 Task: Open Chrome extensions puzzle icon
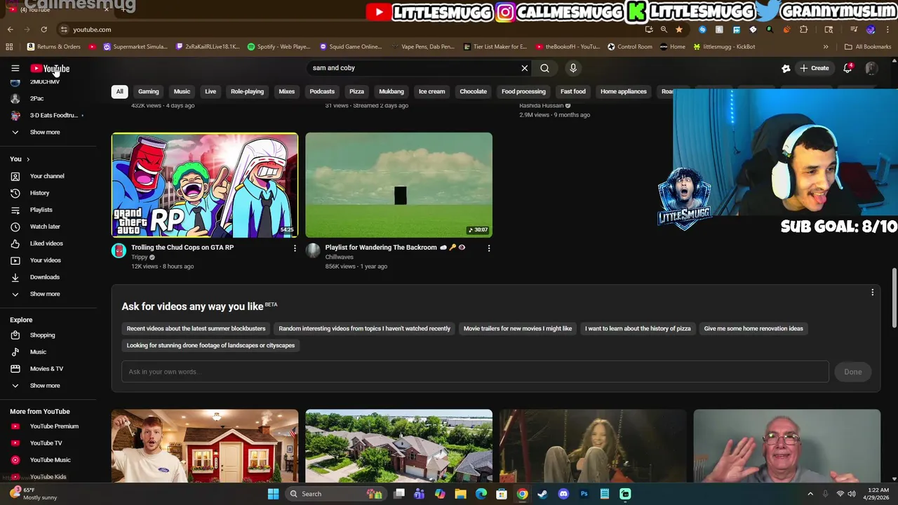pyautogui.click(x=803, y=29)
